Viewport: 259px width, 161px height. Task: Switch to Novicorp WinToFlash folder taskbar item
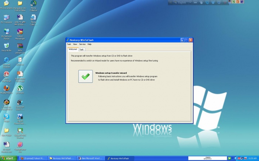[x=62, y=158]
